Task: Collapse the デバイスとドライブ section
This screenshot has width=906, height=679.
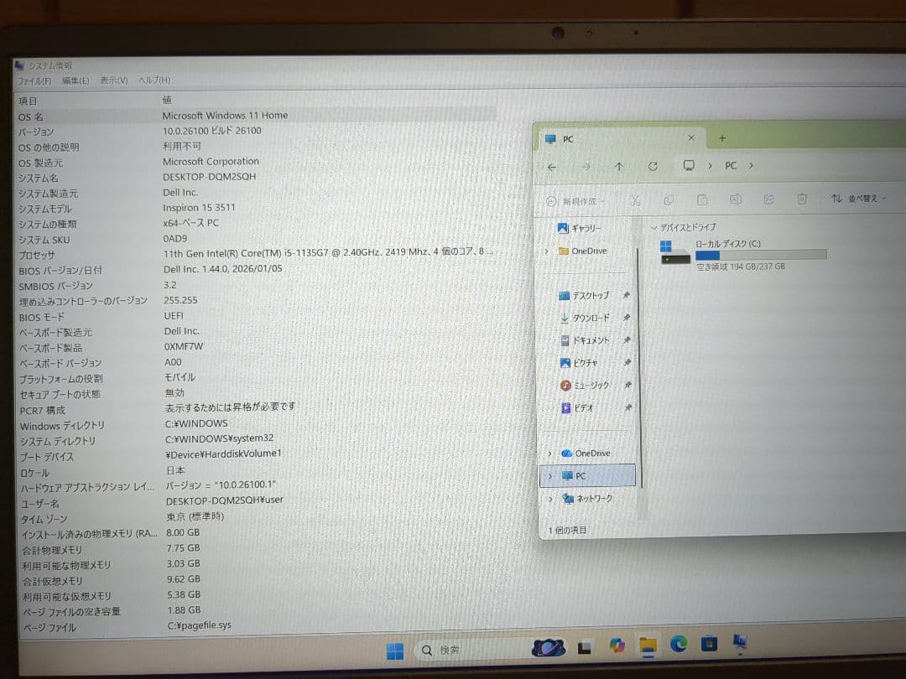Action: click(x=655, y=227)
